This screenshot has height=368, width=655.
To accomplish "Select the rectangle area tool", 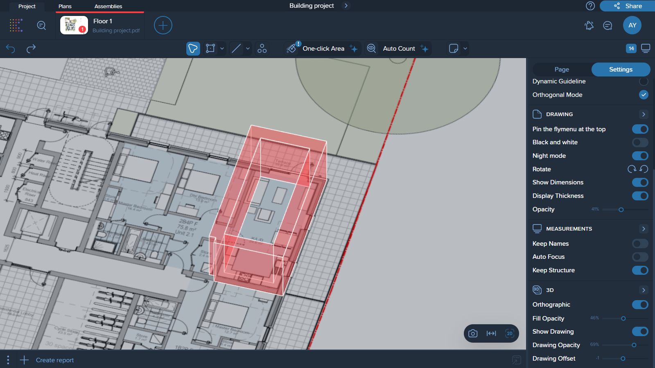I will (210, 49).
